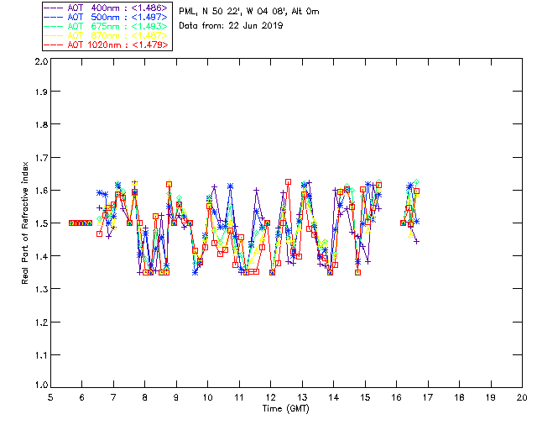Click the AOT 400nm legend entry

coord(107,8)
